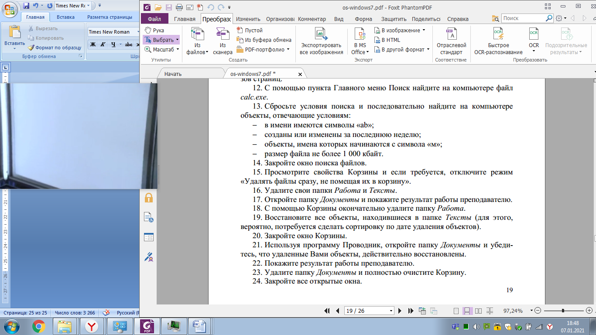Open the Foxit settings gear dropdown
Viewport: 596px width, 335px height.
tap(561, 18)
